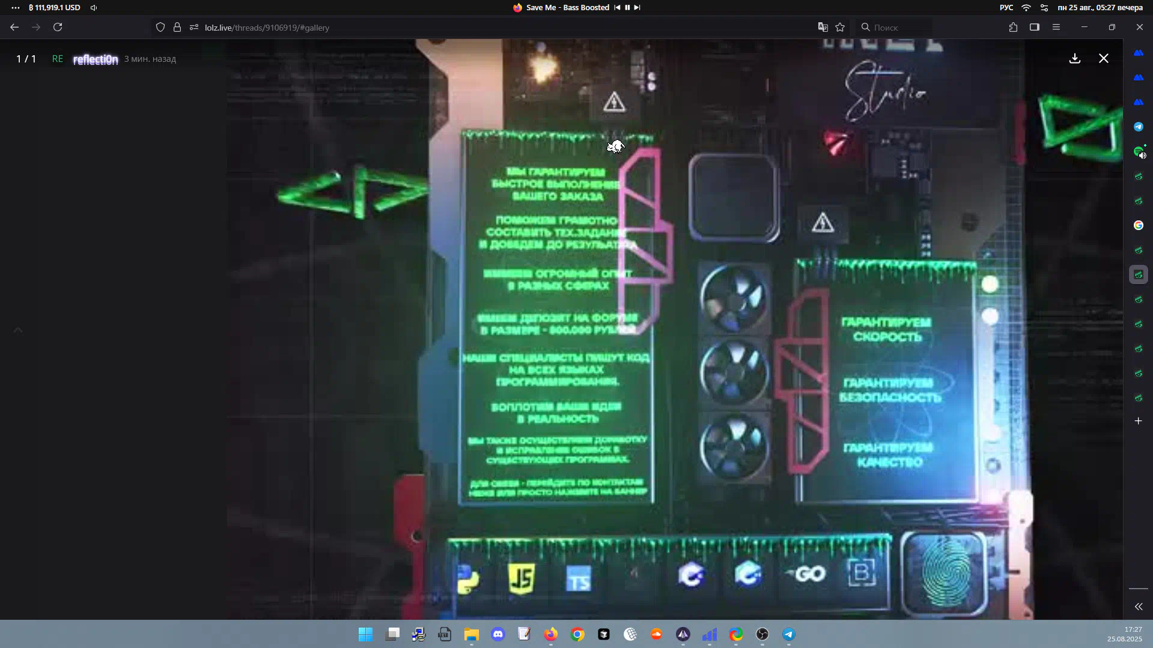Download the gallery image
The image size is (1153, 648).
pyautogui.click(x=1075, y=58)
